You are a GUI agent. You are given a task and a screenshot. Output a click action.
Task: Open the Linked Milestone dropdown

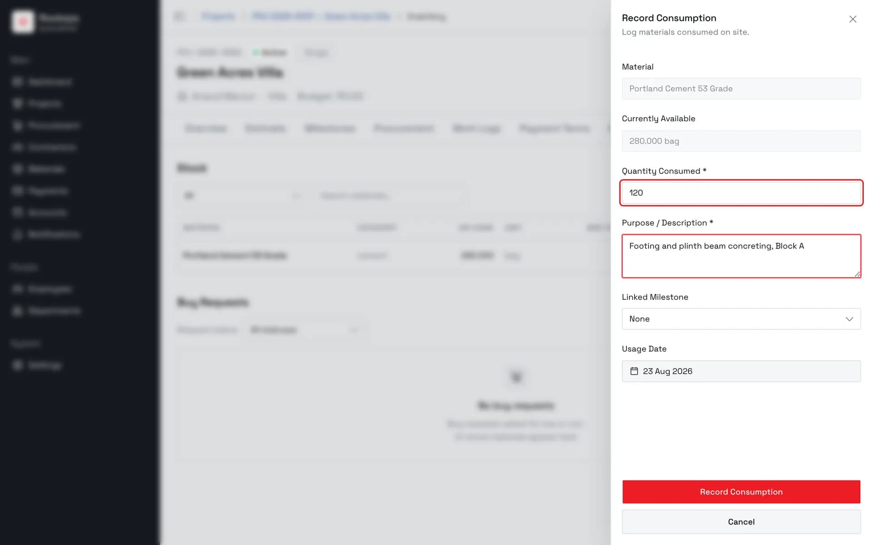tap(741, 319)
